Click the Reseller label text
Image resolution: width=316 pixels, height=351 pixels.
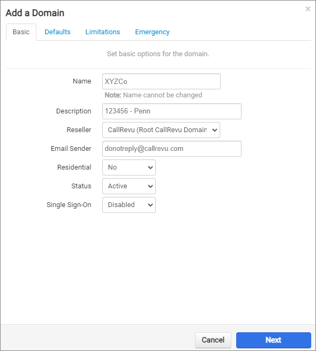(79, 130)
